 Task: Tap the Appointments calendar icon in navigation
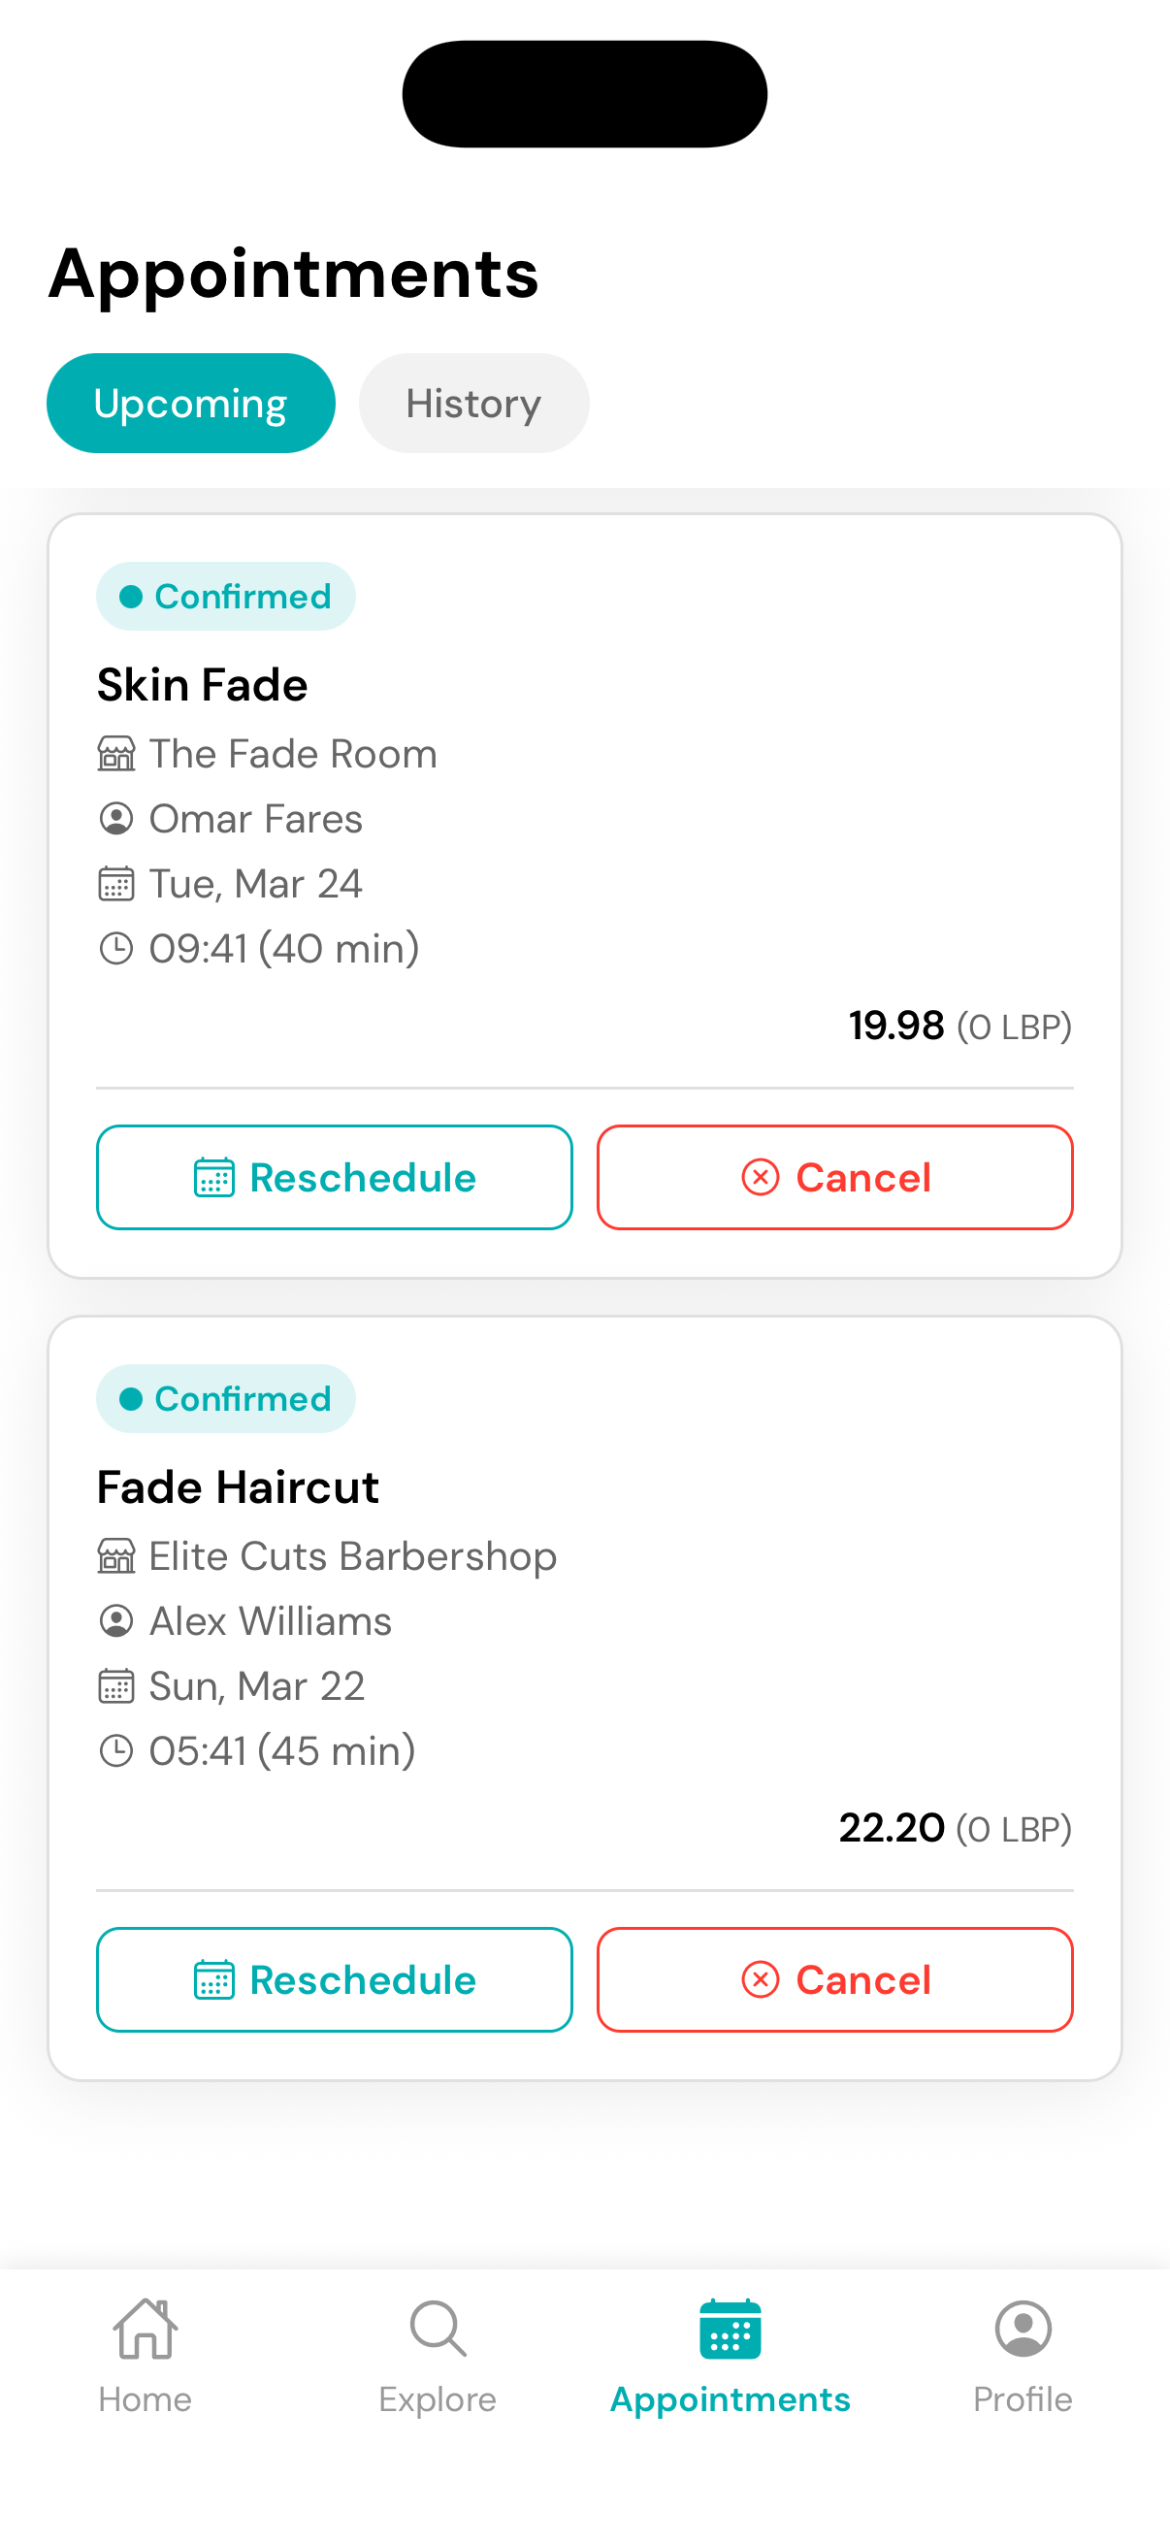[730, 2329]
